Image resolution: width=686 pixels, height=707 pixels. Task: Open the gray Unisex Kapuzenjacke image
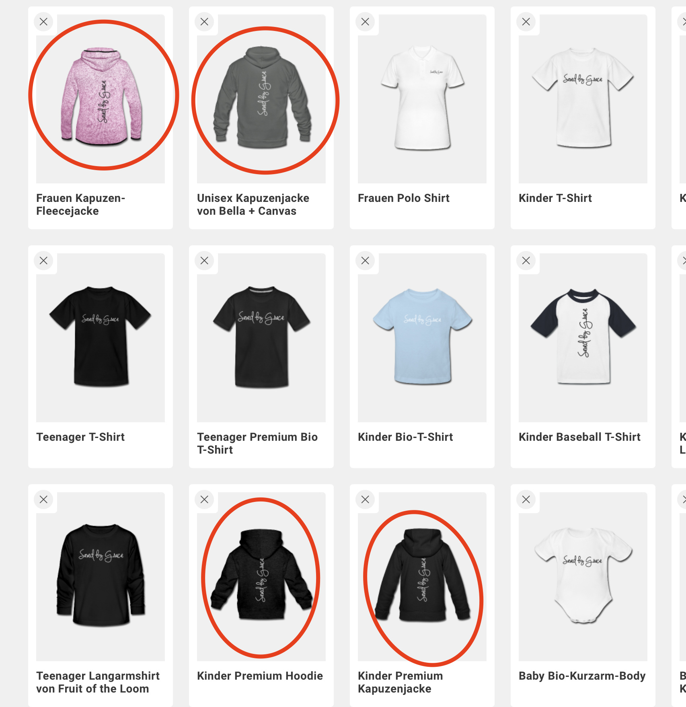[x=261, y=99]
